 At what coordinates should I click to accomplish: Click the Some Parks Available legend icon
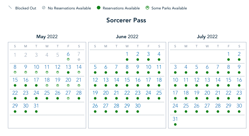(x=147, y=8)
